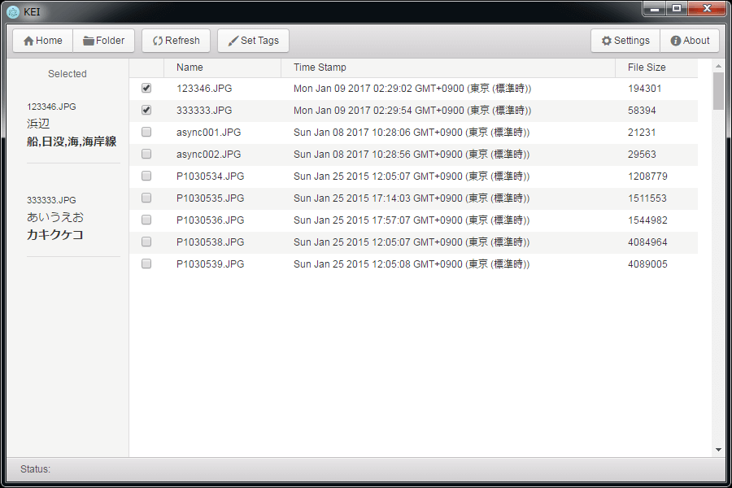This screenshot has height=488, width=732.
Task: Select file name async002.JPG
Action: click(209, 154)
